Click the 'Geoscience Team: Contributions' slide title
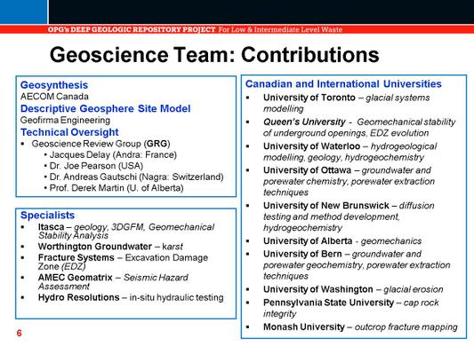Screen dimensions: 474x354 tap(214, 55)
